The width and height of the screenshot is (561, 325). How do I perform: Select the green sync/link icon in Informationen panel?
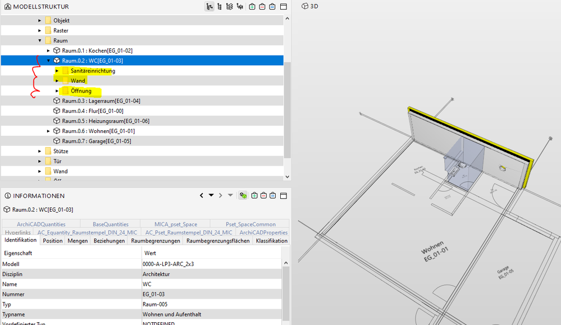243,195
